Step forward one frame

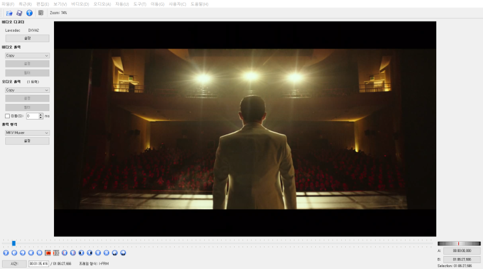[x=23, y=253]
